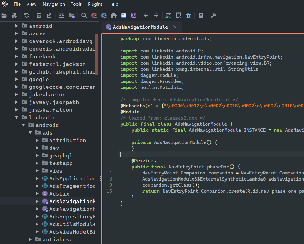Close the AdsNavigationModule tab

click(175, 27)
